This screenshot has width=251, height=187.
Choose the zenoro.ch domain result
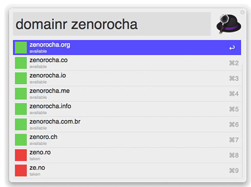click(x=127, y=140)
